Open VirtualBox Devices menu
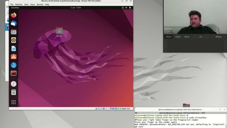Image resolution: width=227 pixels, height=128 pixels. tap(40, 5)
